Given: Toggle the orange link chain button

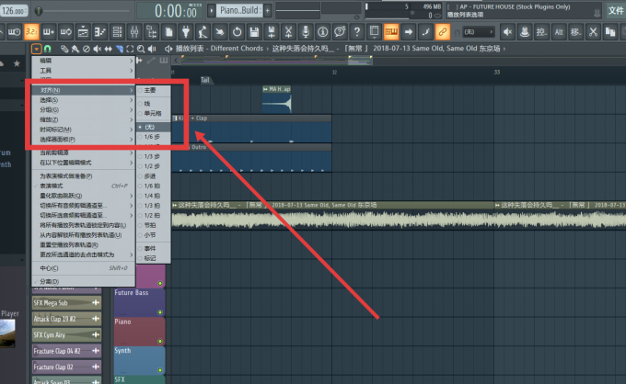Looking at the screenshot, I should tap(443, 32).
